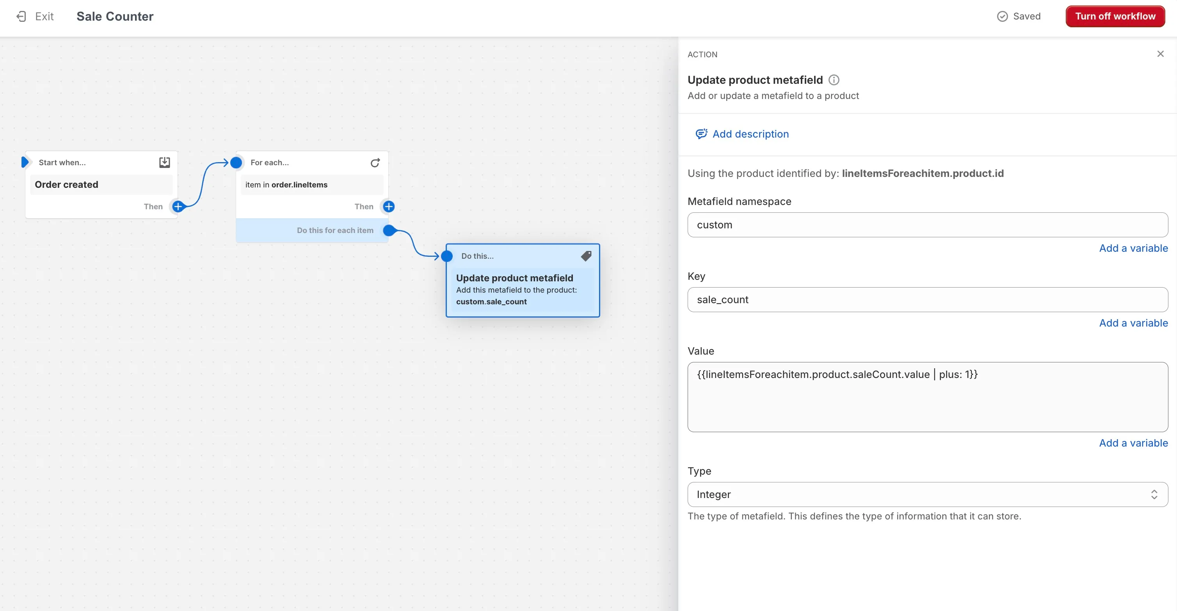Click the Saved status text
This screenshot has height=611, width=1177.
(1027, 16)
